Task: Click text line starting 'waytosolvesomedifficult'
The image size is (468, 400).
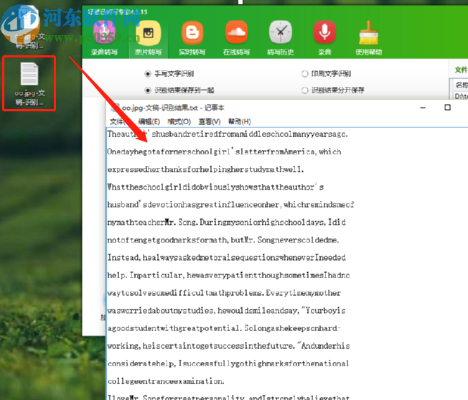Action: 224,293
